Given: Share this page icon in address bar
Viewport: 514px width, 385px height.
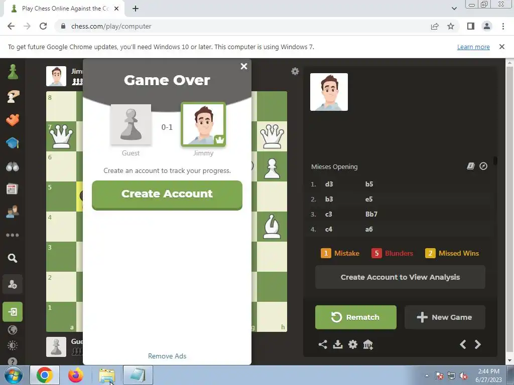Looking at the screenshot, I should click(435, 26).
